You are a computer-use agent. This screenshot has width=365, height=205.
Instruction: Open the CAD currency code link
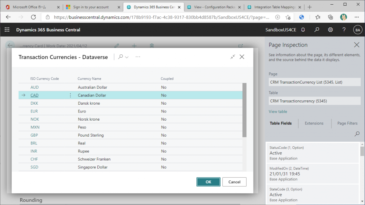coord(35,95)
